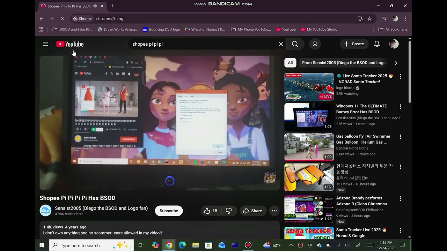Open Live Santa Tracker 2025 thumbnail
The image size is (447, 251).
[309, 87]
